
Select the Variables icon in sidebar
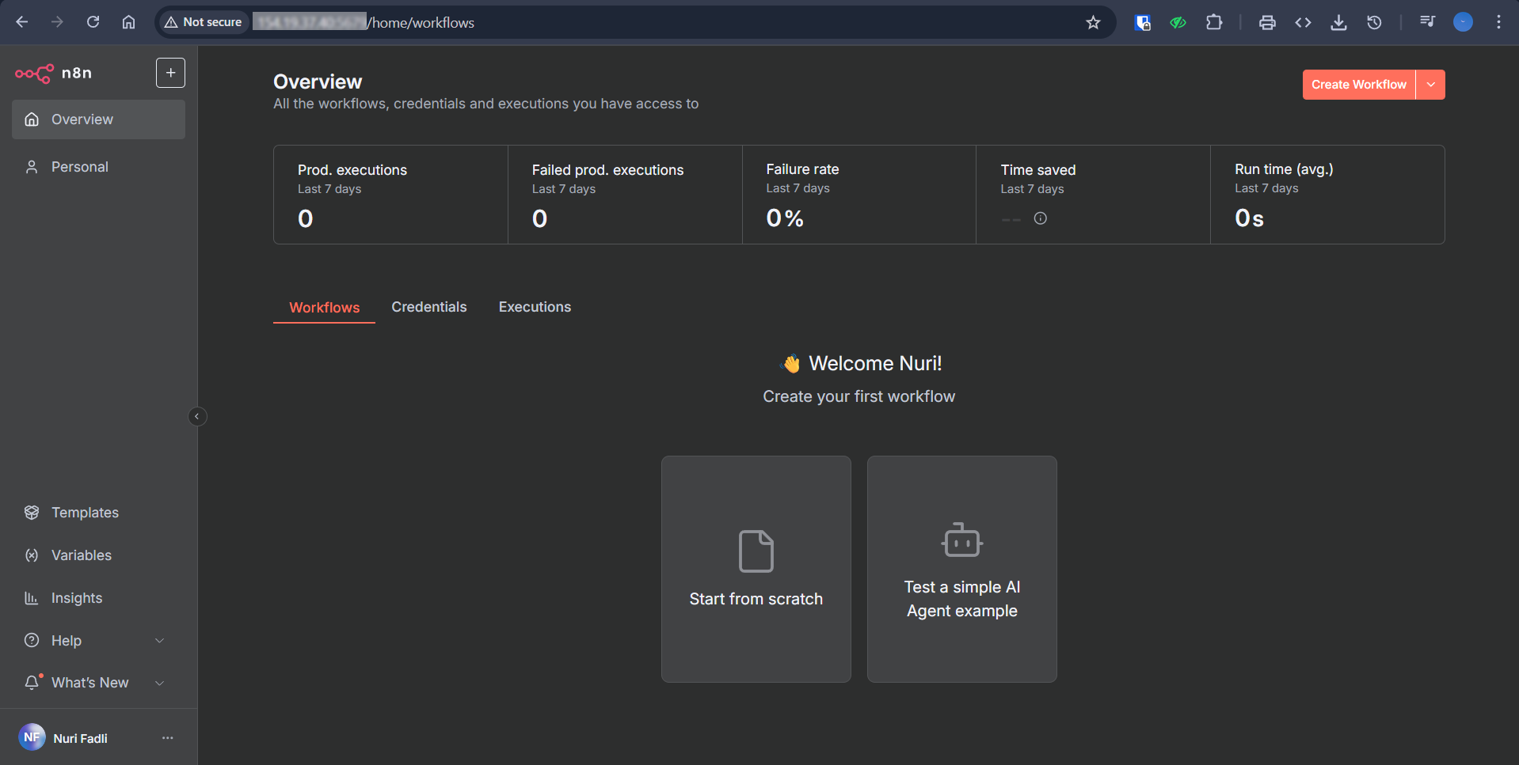pyautogui.click(x=32, y=555)
